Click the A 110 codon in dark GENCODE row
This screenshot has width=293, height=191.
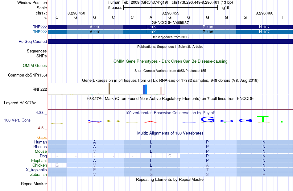coord(95,27)
